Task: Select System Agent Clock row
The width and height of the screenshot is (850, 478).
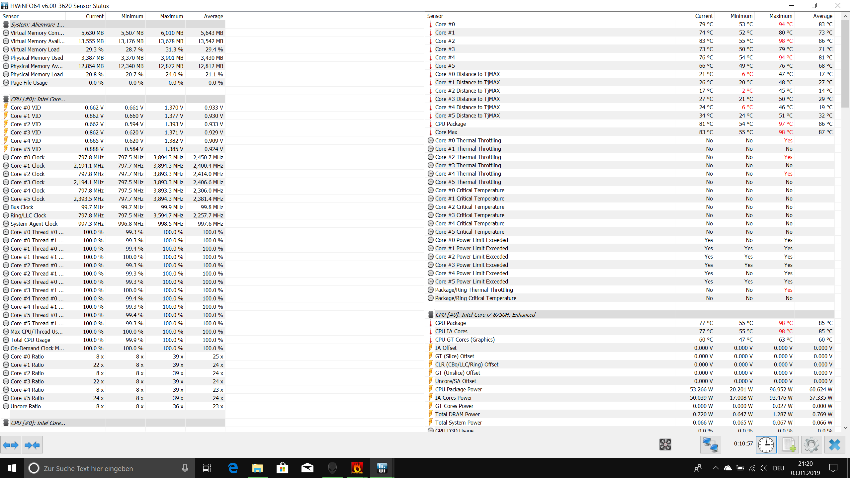Action: pos(113,224)
